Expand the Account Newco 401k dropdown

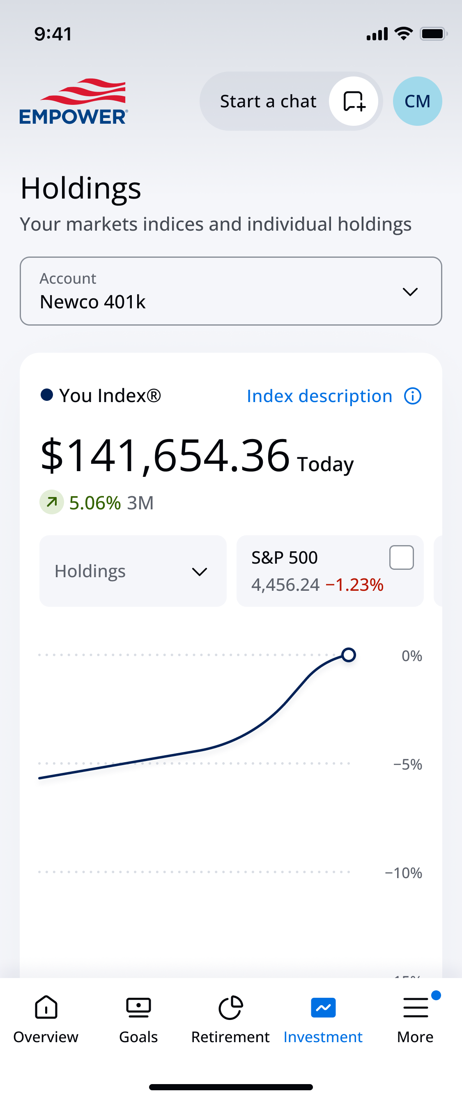click(231, 291)
